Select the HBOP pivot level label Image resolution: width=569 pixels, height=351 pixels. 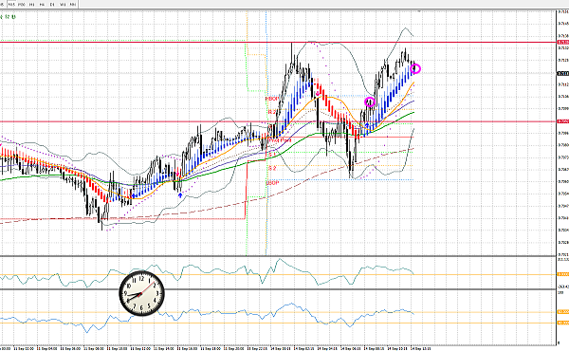(x=273, y=99)
